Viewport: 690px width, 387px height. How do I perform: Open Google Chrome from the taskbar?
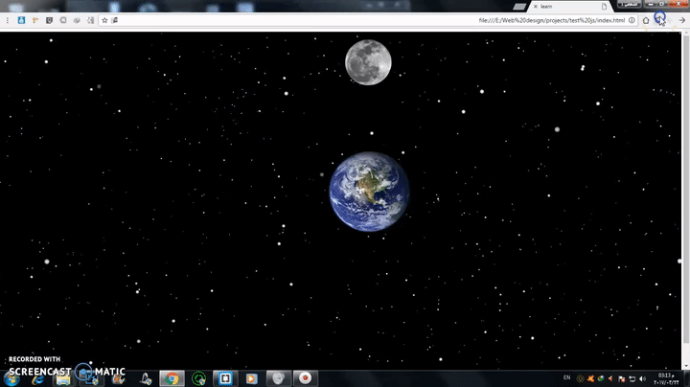[x=171, y=377]
